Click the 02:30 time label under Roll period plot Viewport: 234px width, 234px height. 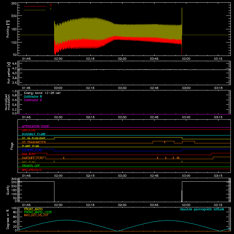pyautogui.click(x=122, y=88)
